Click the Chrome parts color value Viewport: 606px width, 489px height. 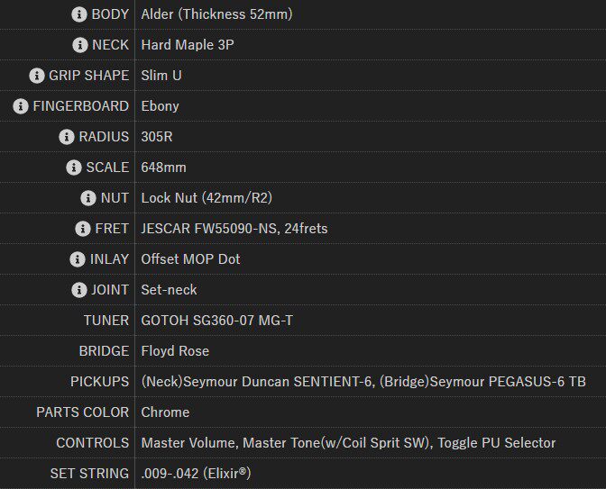[x=165, y=412]
